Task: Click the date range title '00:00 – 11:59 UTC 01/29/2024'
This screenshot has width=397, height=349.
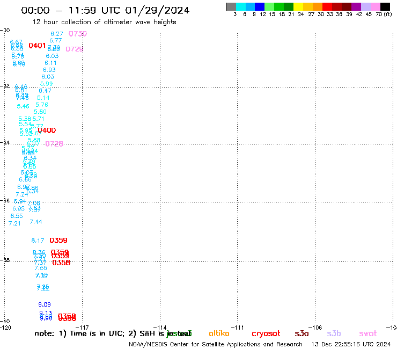Action: 105,11
